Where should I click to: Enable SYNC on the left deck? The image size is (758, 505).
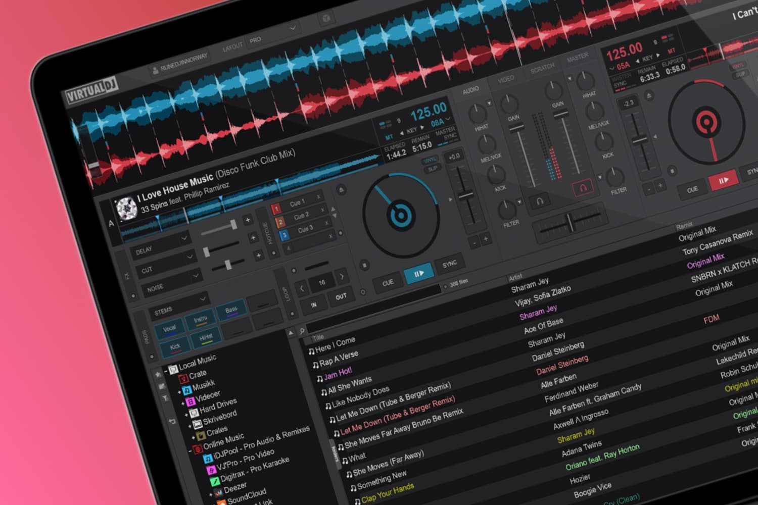[450, 263]
